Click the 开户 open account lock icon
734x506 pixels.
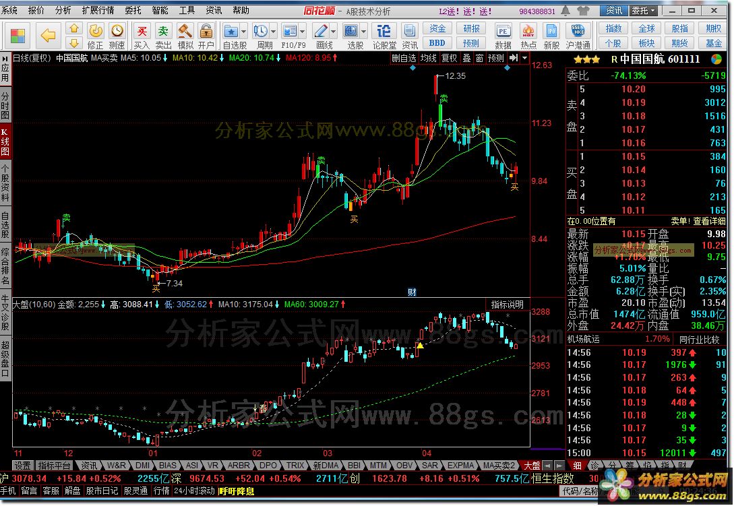coord(206,36)
